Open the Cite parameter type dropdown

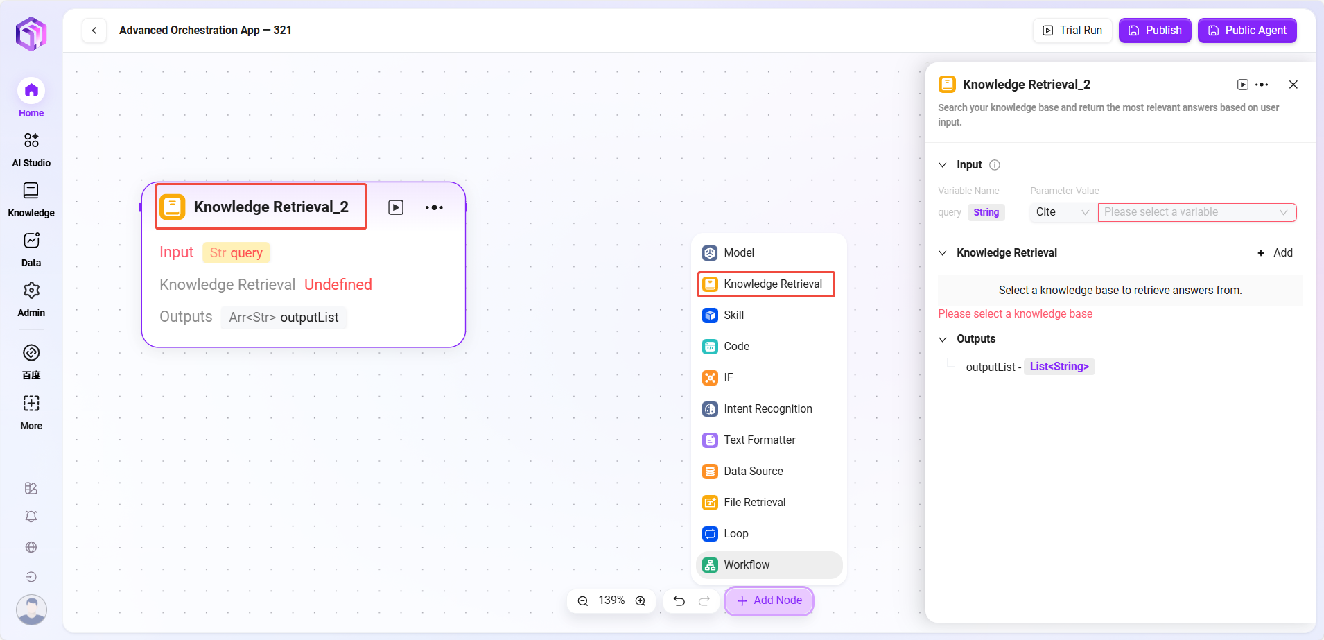click(1062, 212)
